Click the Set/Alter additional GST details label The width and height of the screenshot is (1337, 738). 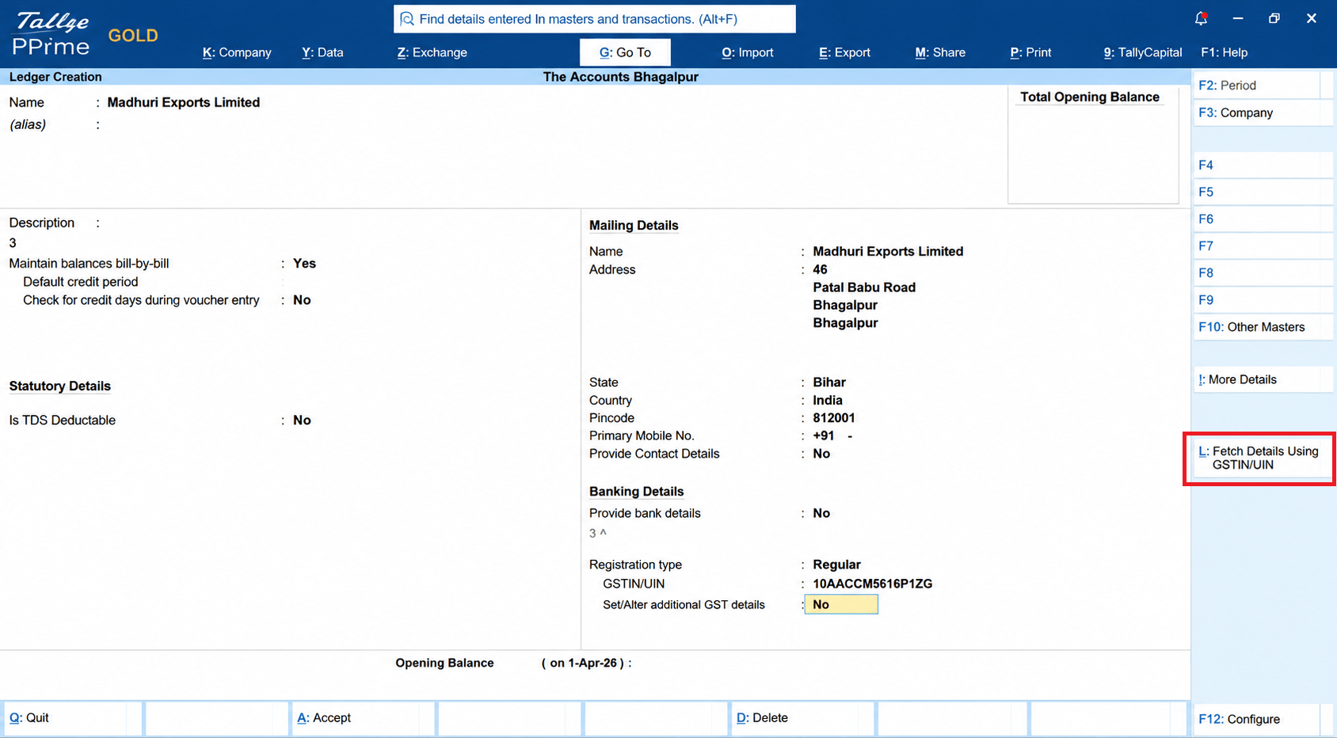pyautogui.click(x=684, y=605)
